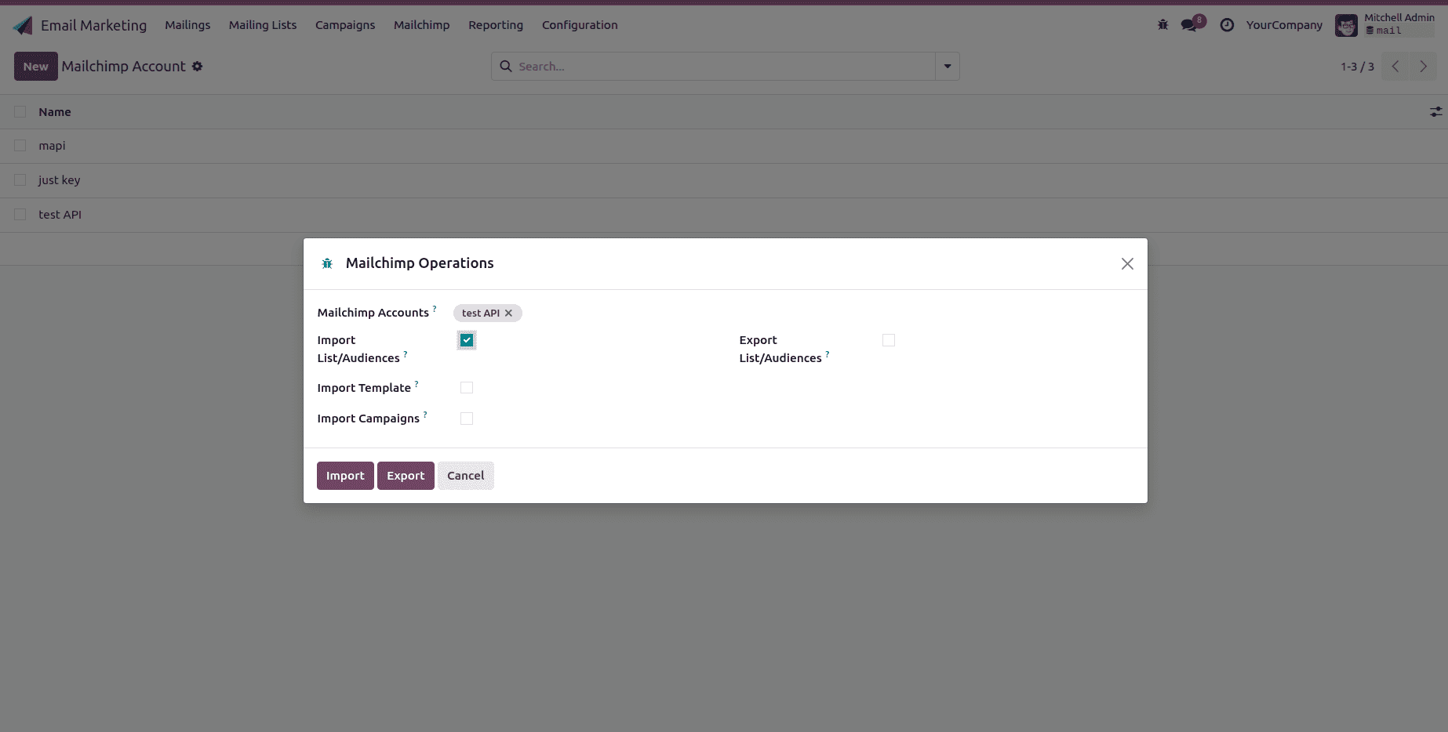1448x732 pixels.
Task: Select the test API row checkbox
Action: click(x=20, y=215)
